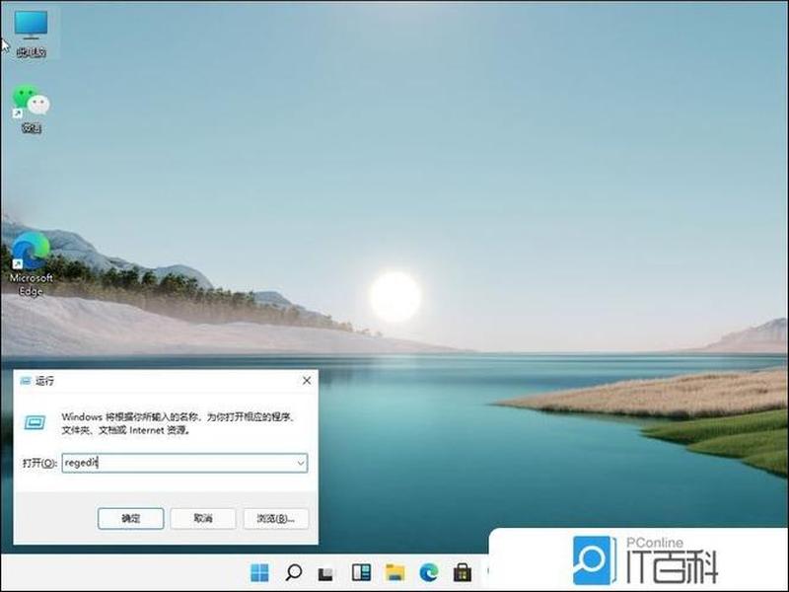Screen dimensions: 789x592
Task: Open the Windows Start menu
Action: tap(259, 572)
